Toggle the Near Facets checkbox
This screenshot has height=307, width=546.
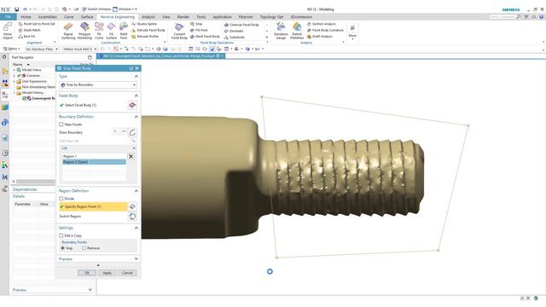click(61, 125)
